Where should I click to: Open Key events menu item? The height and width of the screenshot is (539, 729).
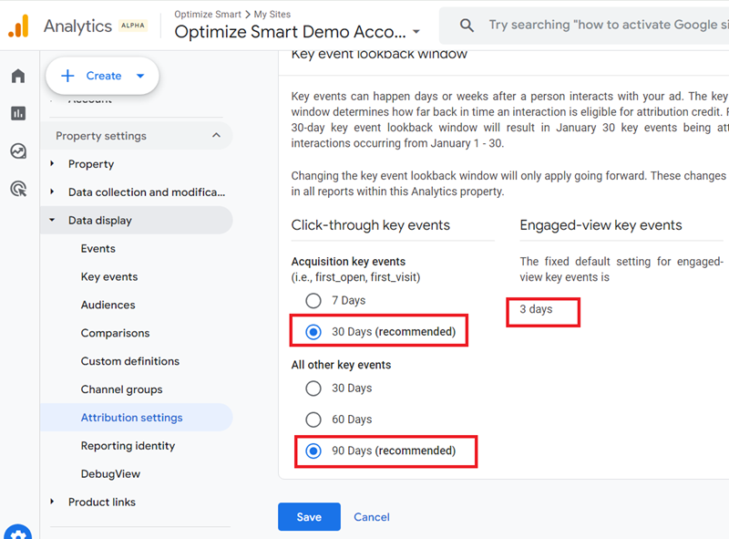(109, 277)
